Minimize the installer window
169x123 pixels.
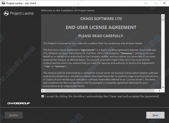pos(146,3)
